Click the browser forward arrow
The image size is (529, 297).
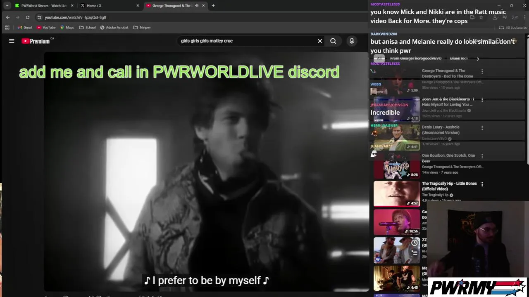pos(17,17)
